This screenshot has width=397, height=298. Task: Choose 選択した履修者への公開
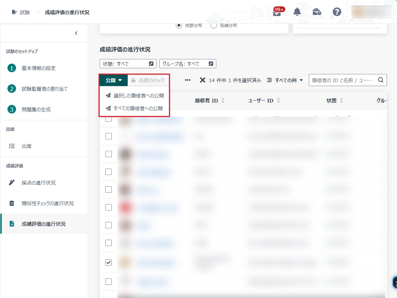click(x=134, y=95)
